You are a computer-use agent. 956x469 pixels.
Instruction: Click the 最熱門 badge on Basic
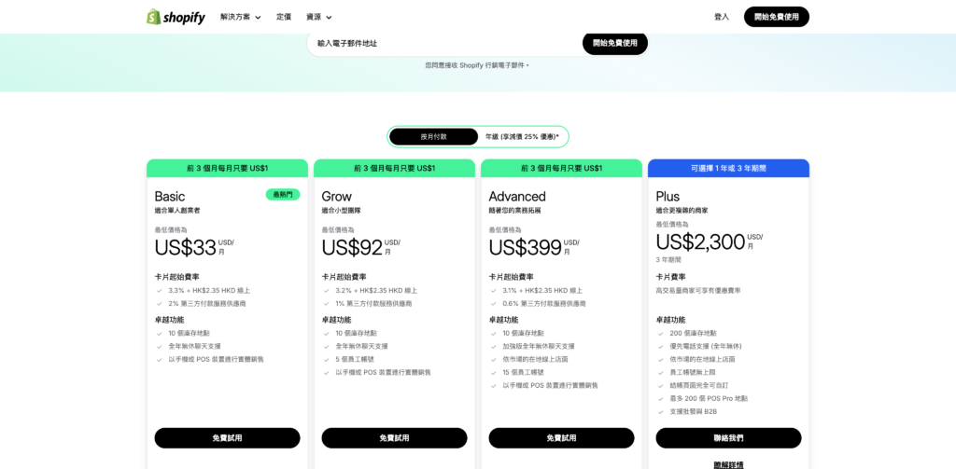click(x=282, y=194)
